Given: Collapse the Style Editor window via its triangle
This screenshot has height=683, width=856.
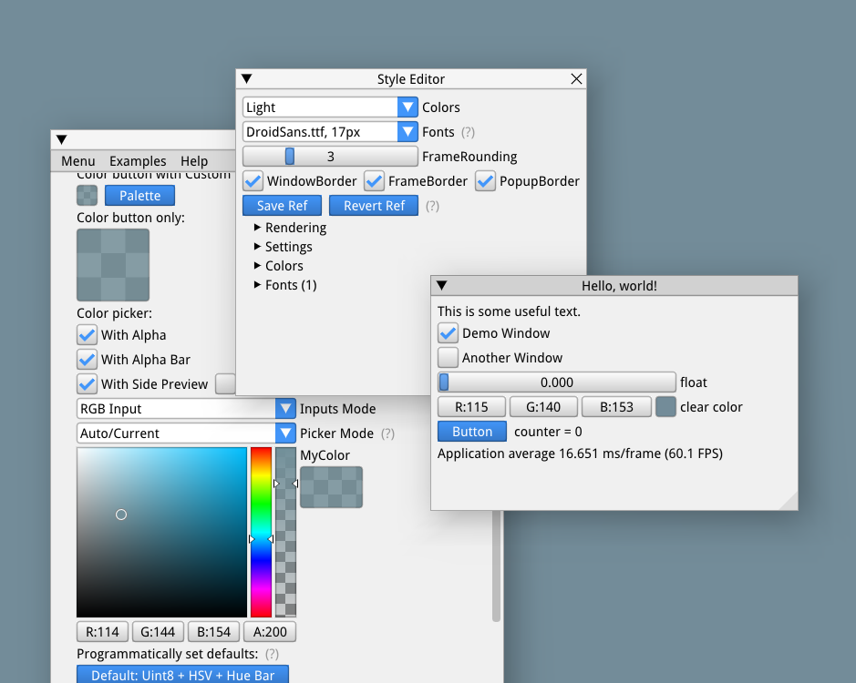Looking at the screenshot, I should pyautogui.click(x=245, y=78).
